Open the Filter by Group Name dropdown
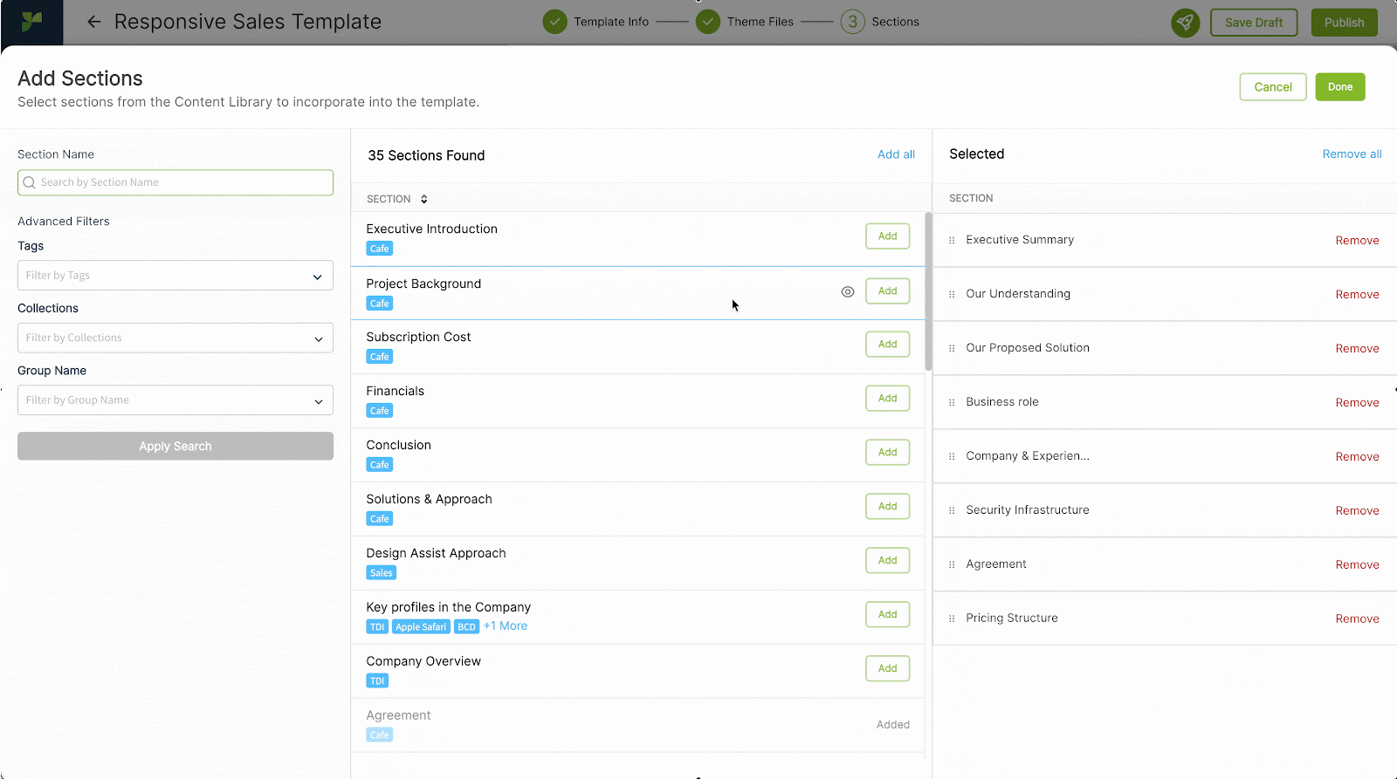Image resolution: width=1397 pixels, height=779 pixels. [175, 400]
